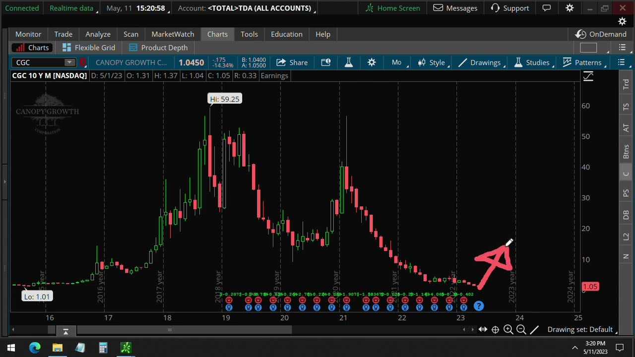This screenshot has height=357, width=635.
Task: Zoom out of the chart
Action: (x=521, y=330)
